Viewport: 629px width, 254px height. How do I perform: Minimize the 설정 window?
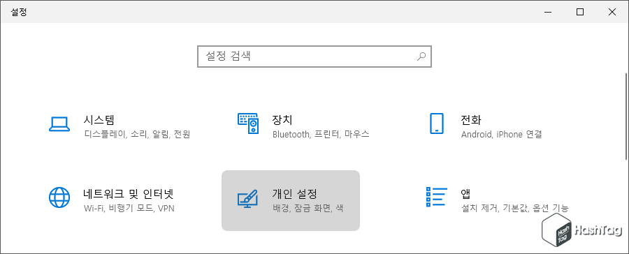point(548,12)
